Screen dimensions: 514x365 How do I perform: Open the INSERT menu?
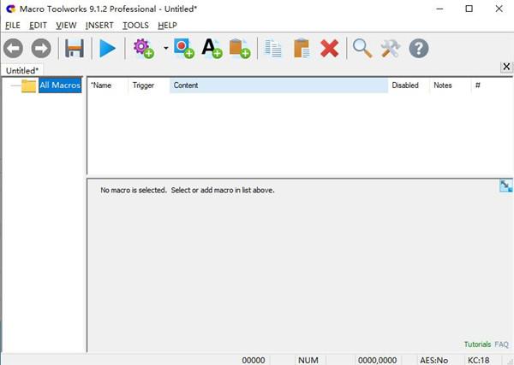pos(99,25)
